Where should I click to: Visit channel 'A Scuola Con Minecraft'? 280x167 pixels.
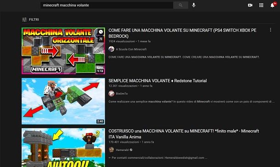tap(131, 49)
